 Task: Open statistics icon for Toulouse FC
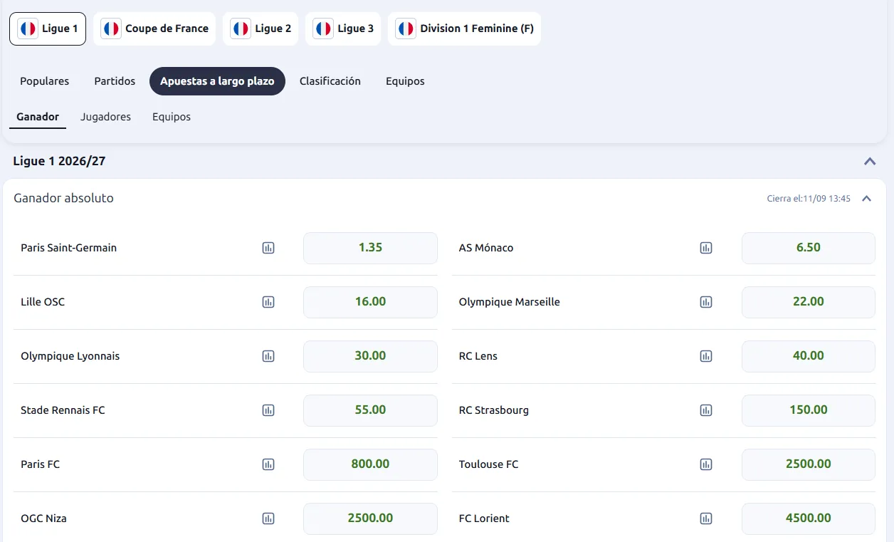pos(706,464)
